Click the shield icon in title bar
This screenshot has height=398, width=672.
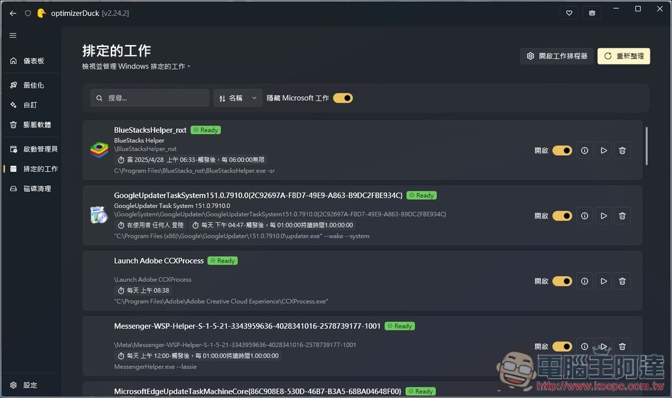click(28, 13)
